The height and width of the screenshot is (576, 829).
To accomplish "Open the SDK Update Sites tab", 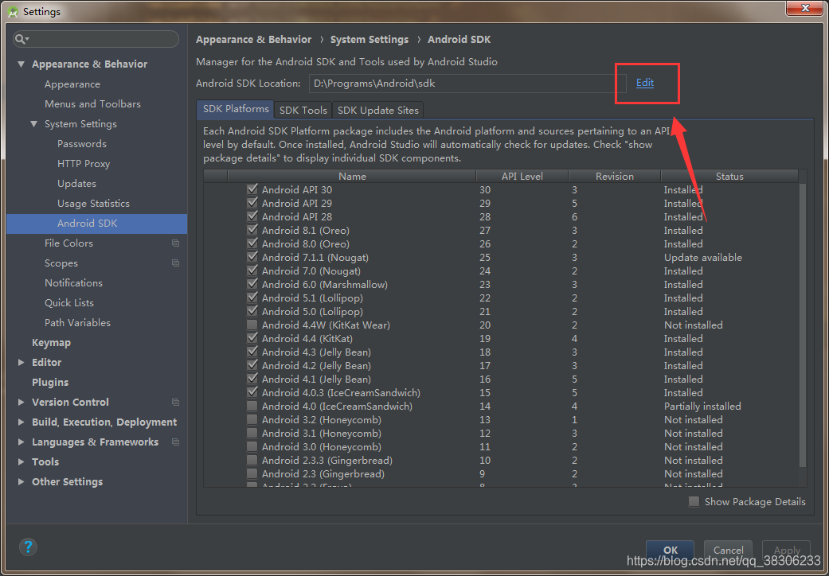I will [377, 110].
